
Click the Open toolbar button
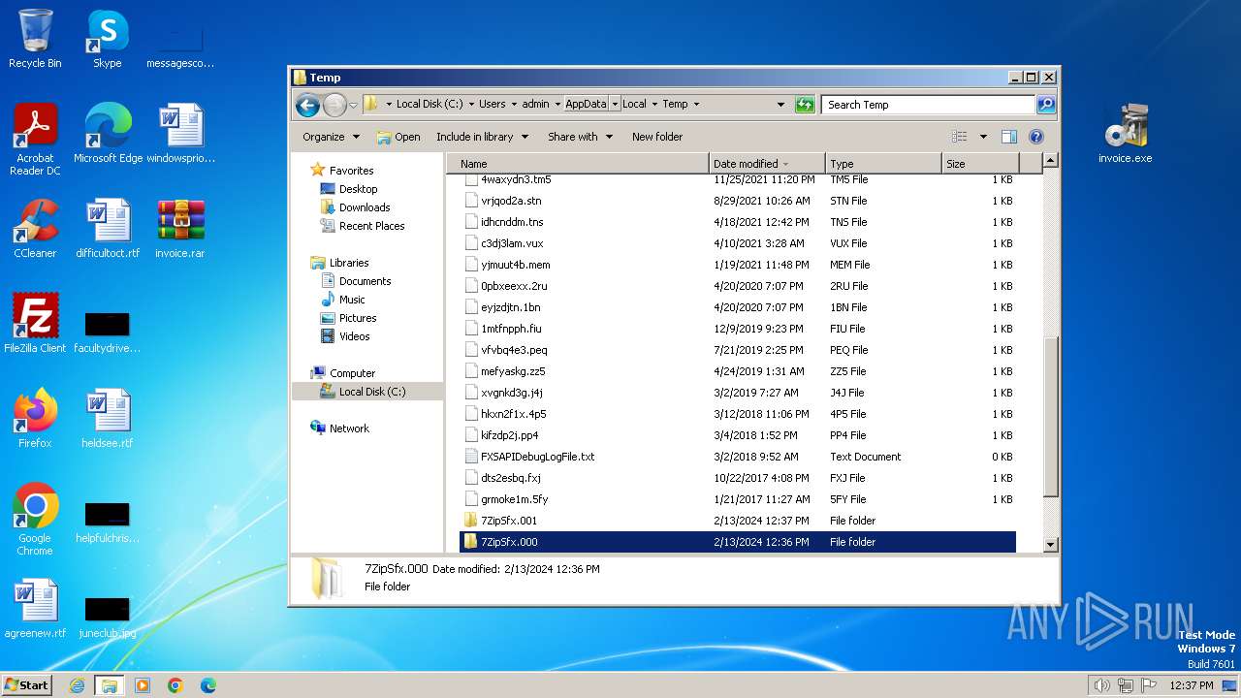tap(398, 137)
